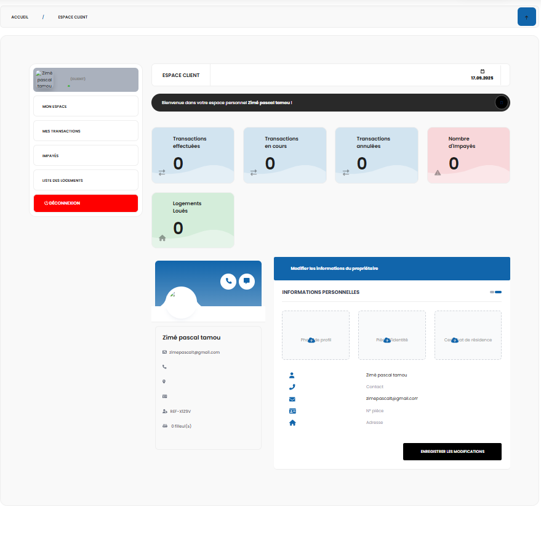Open Mes Transactions in the sidebar
Image resolution: width=541 pixels, height=533 pixels.
click(x=86, y=131)
